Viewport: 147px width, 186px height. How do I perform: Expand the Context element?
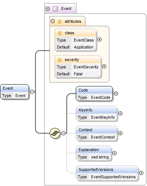click(120, 133)
